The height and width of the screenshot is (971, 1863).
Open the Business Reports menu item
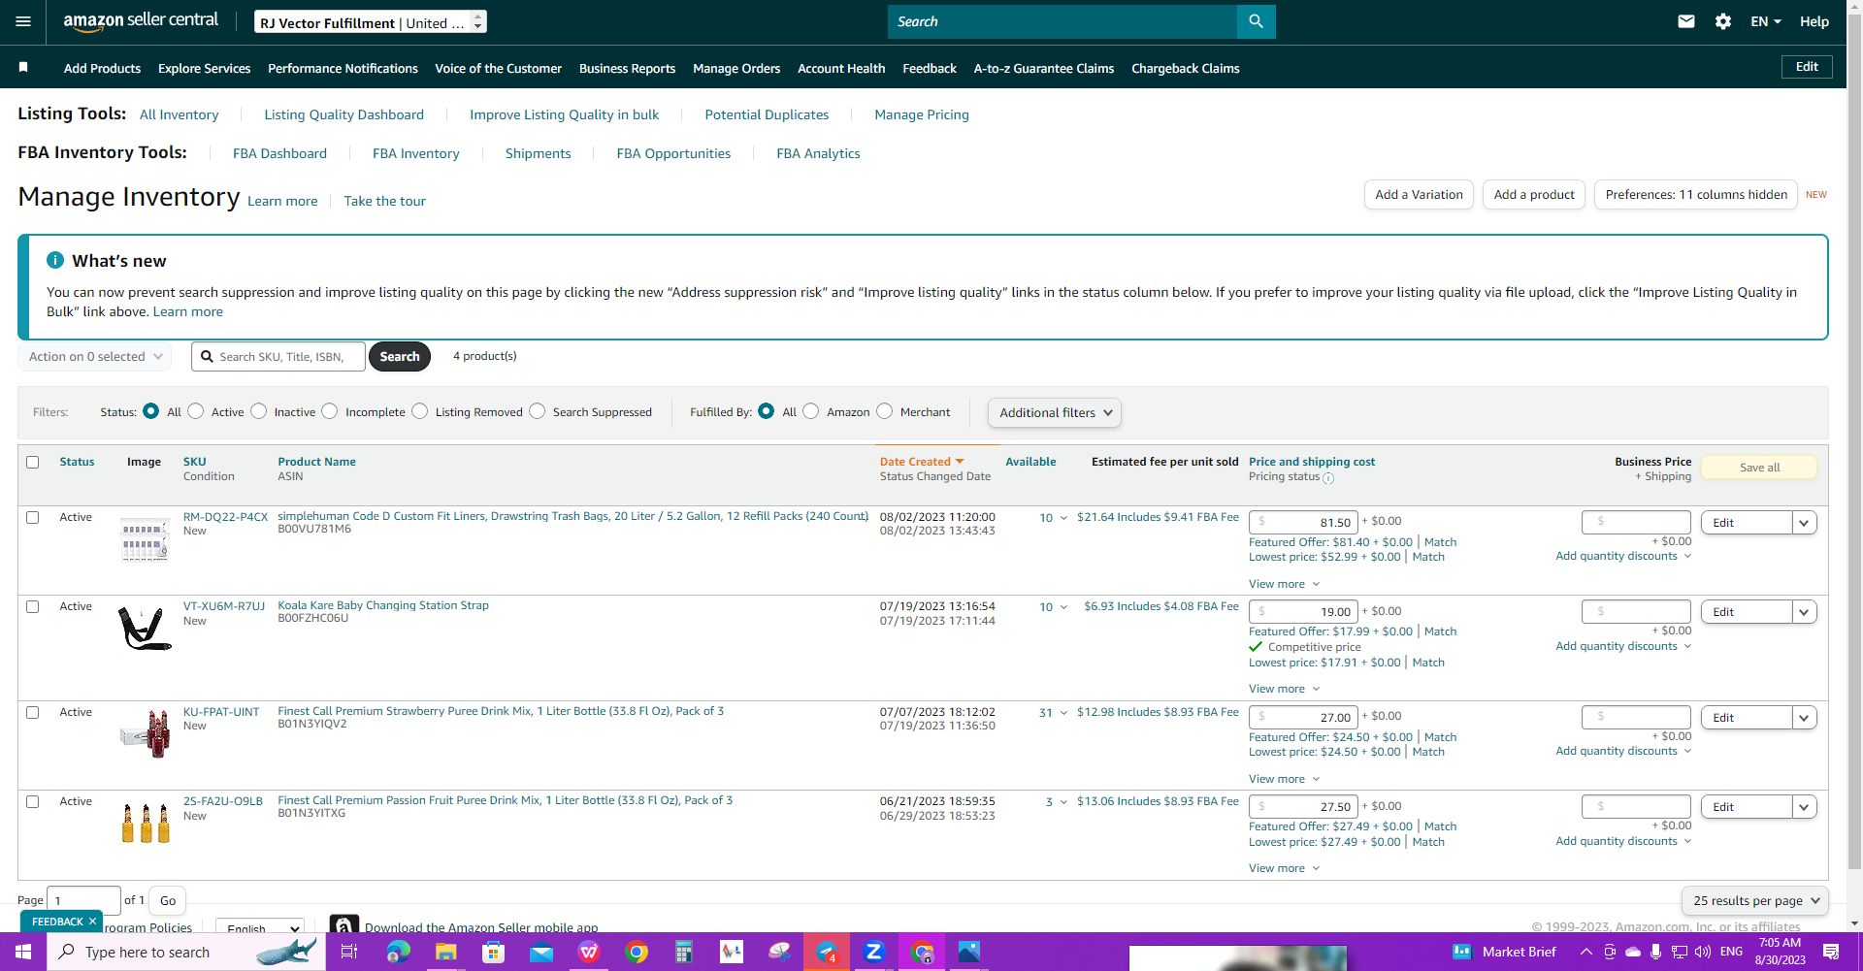[627, 68]
